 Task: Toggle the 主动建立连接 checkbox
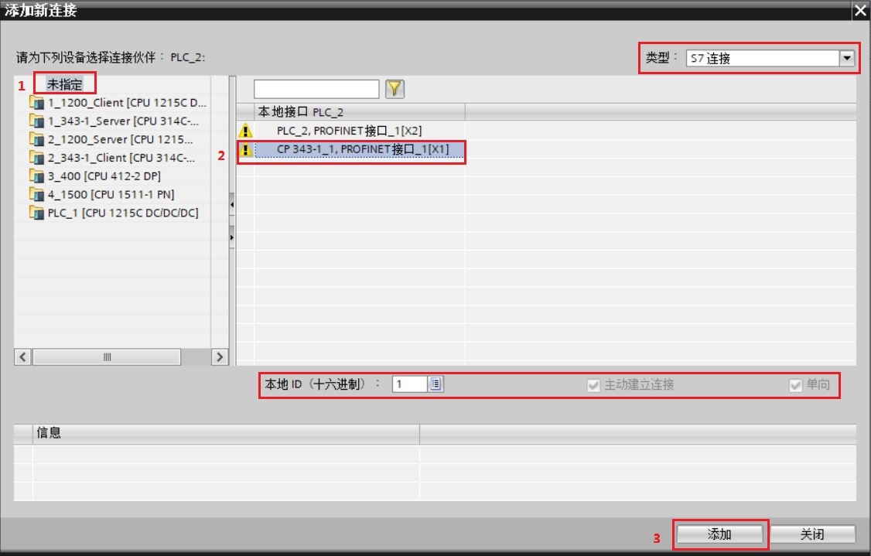click(593, 385)
